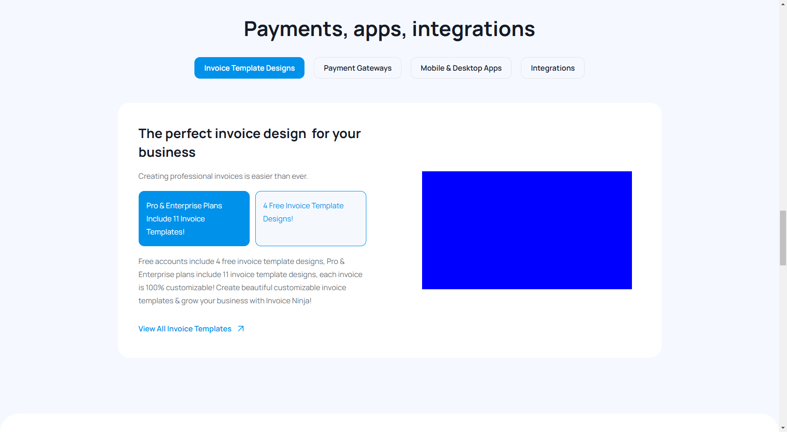Click the blue invoice preview image

pyautogui.click(x=527, y=230)
